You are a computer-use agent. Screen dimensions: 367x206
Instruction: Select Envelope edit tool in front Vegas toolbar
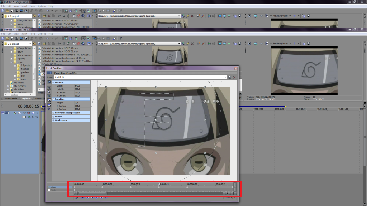[99, 38]
